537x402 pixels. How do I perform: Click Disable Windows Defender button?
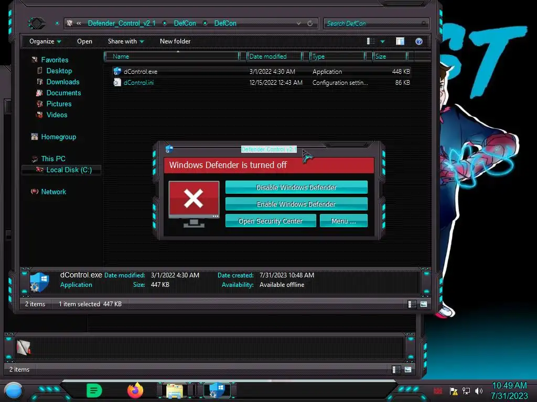pos(296,187)
